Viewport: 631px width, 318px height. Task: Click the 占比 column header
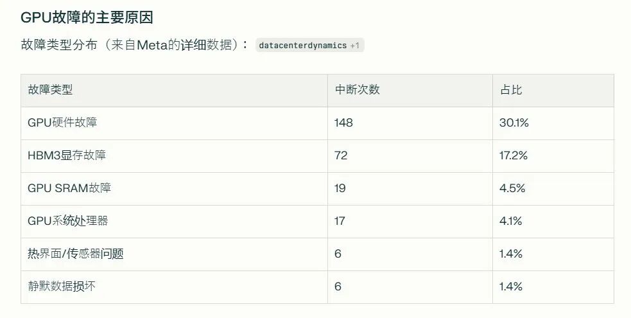pyautogui.click(x=511, y=90)
